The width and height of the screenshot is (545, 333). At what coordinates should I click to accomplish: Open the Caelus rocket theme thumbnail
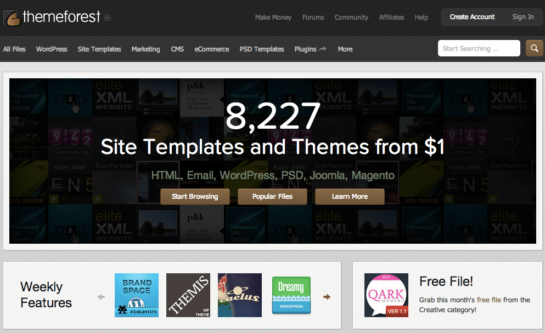[x=240, y=295]
